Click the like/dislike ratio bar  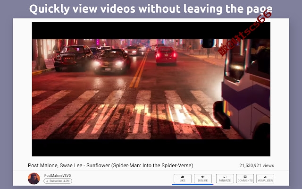tap(193, 185)
